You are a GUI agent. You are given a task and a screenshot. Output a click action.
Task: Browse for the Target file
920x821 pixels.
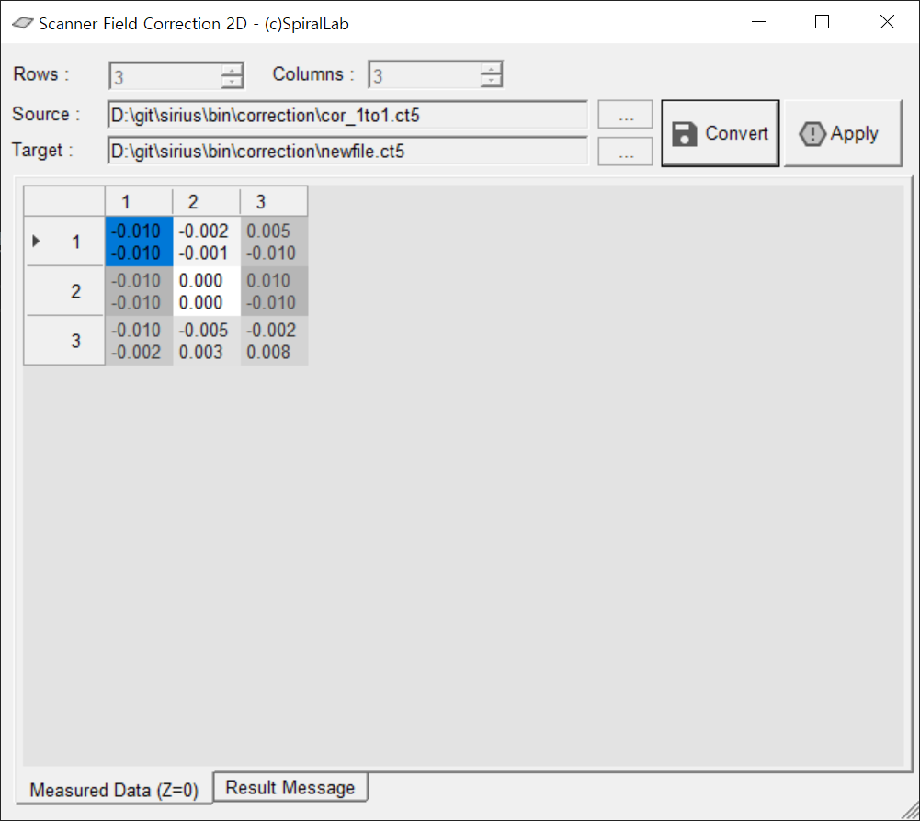(625, 152)
